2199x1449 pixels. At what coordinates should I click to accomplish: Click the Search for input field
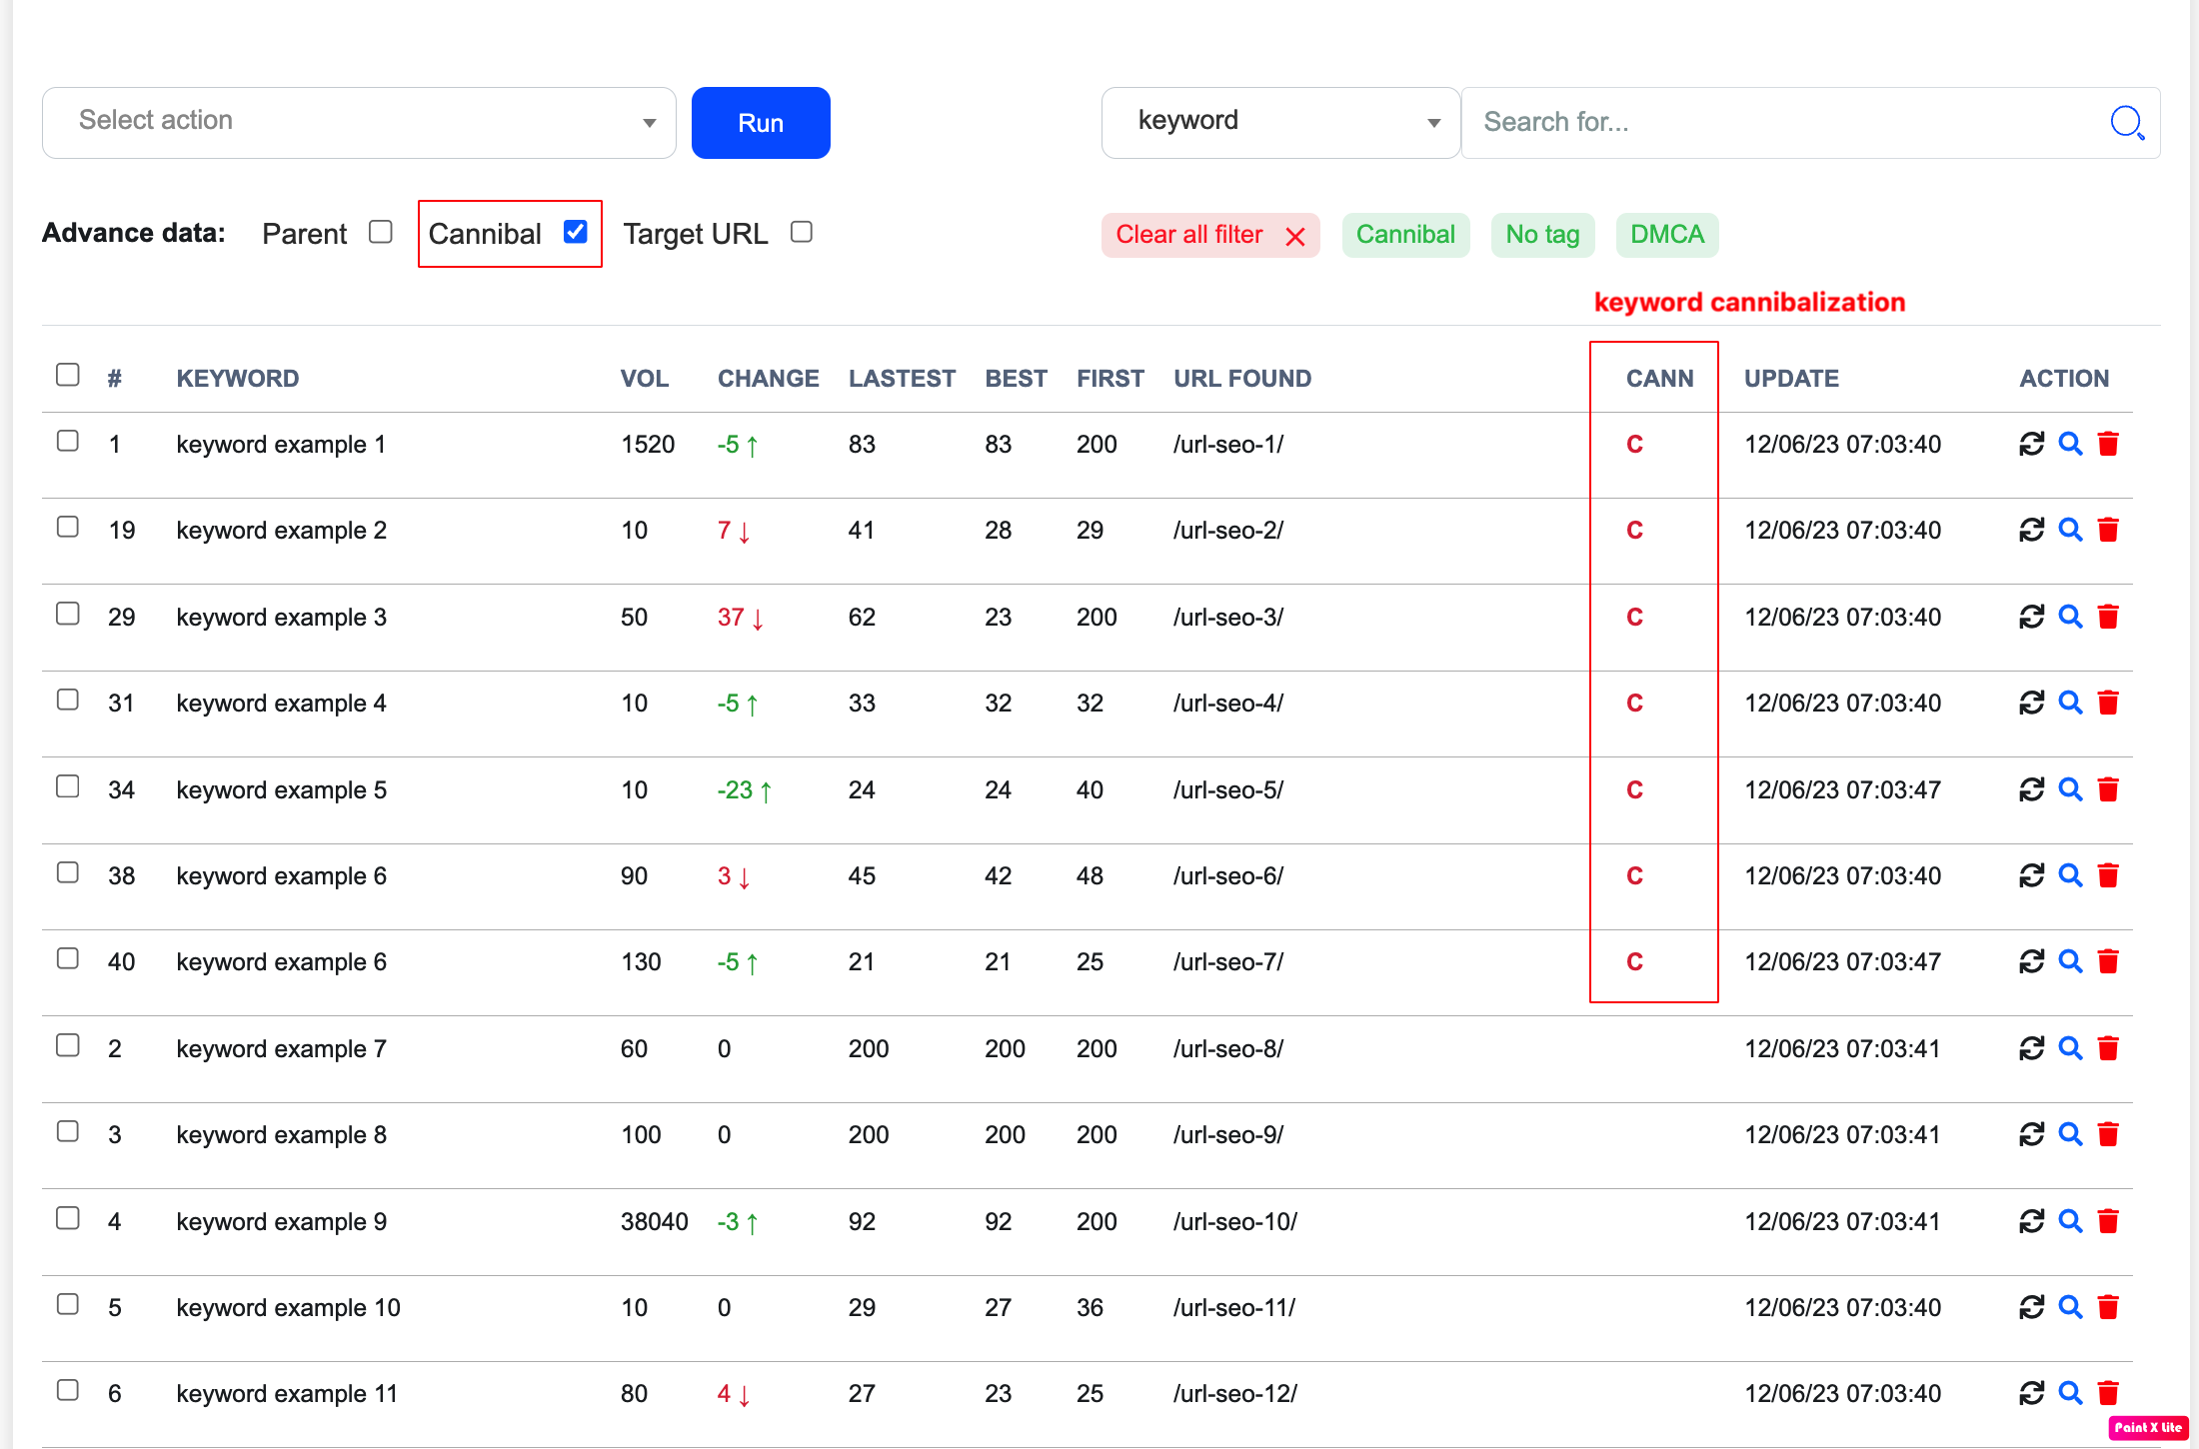[1778, 121]
